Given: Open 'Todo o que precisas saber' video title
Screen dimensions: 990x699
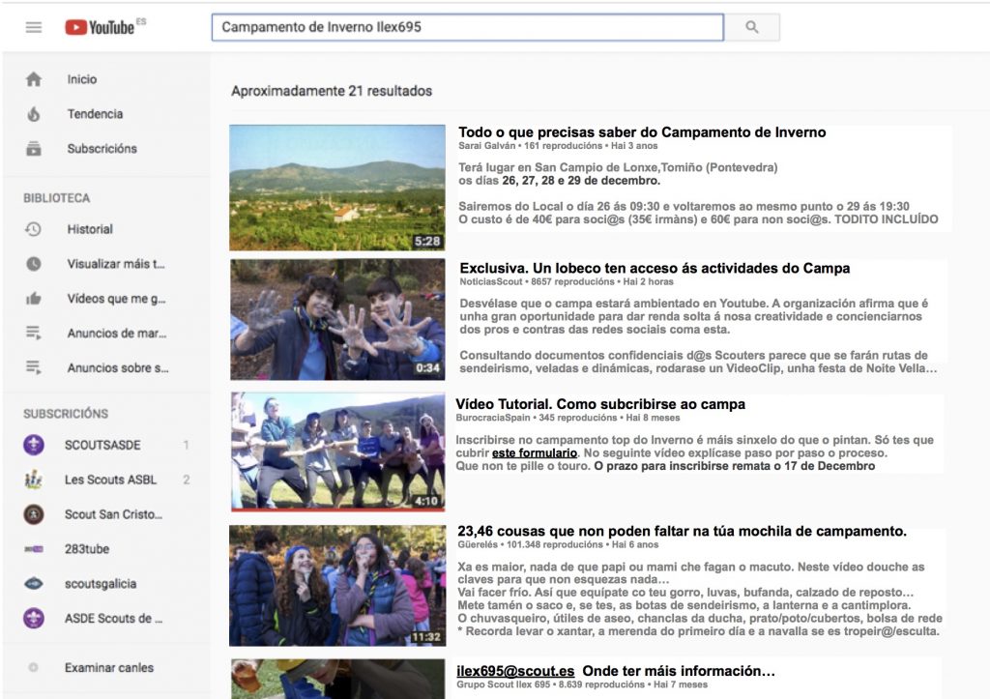Looking at the screenshot, I should 642,132.
